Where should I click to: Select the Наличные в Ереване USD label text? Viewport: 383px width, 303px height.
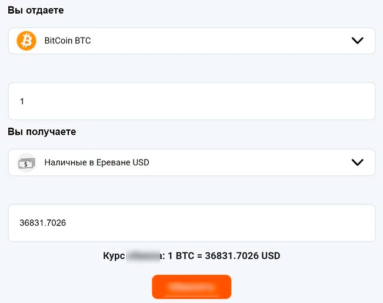pyautogui.click(x=97, y=162)
